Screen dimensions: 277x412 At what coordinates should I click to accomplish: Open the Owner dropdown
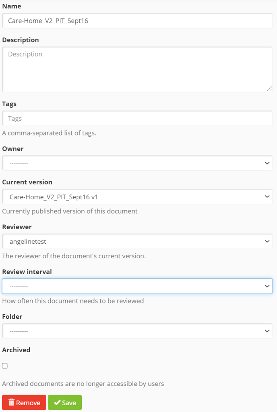pyautogui.click(x=137, y=163)
